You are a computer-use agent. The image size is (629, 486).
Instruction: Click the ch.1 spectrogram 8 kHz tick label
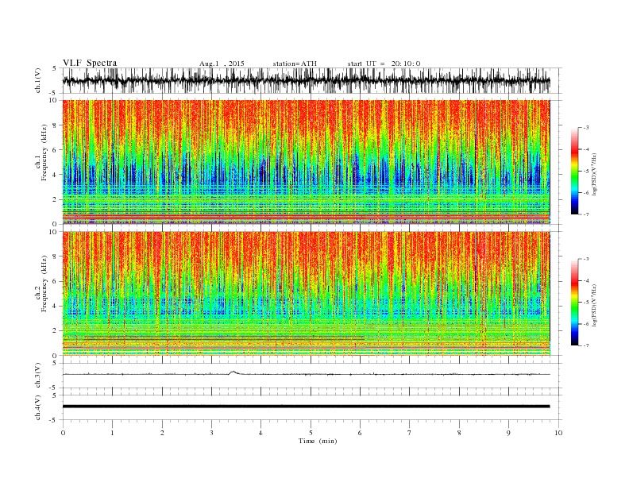click(x=56, y=125)
